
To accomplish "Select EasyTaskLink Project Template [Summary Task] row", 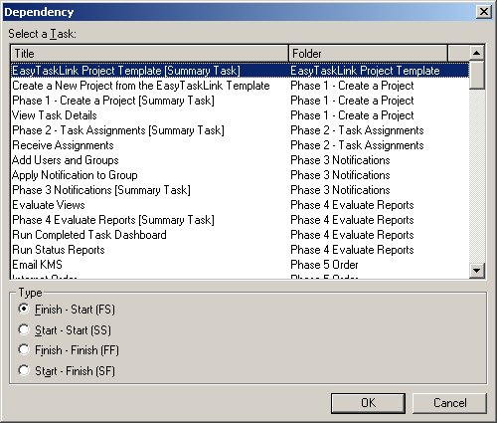I will 241,71.
